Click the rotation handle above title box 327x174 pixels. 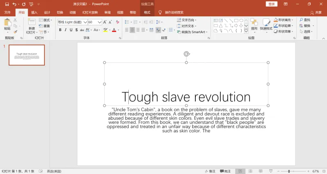tap(187, 54)
